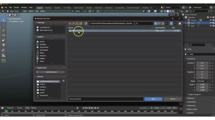
Task: Switch file view to vertical list display
Action: [156, 24]
